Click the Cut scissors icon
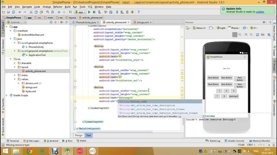 pos(31,12)
